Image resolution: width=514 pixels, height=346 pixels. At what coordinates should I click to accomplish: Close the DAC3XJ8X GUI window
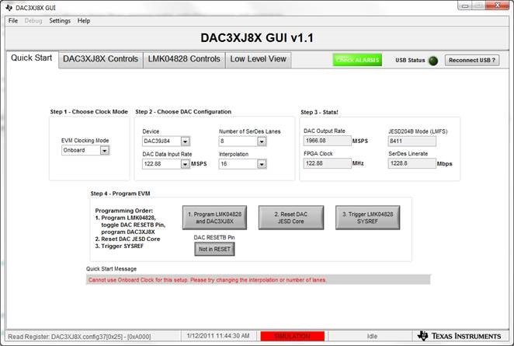pos(497,5)
